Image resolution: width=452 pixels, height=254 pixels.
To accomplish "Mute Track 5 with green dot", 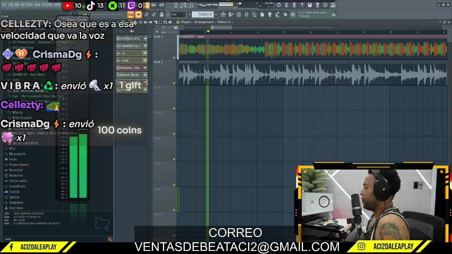I will coord(174,159).
